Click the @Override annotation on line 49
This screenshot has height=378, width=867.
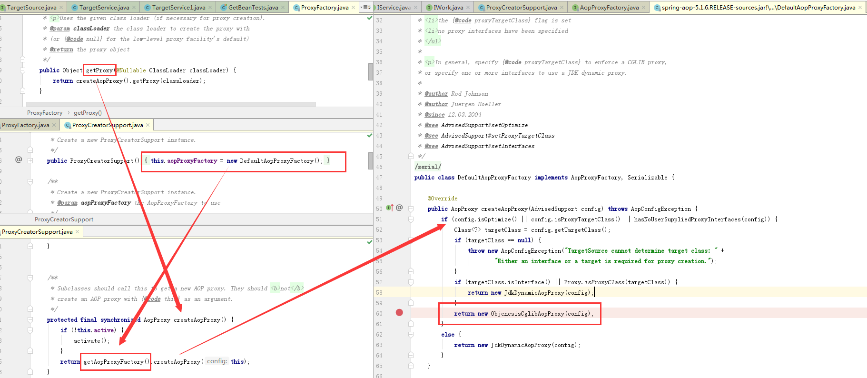443,199
